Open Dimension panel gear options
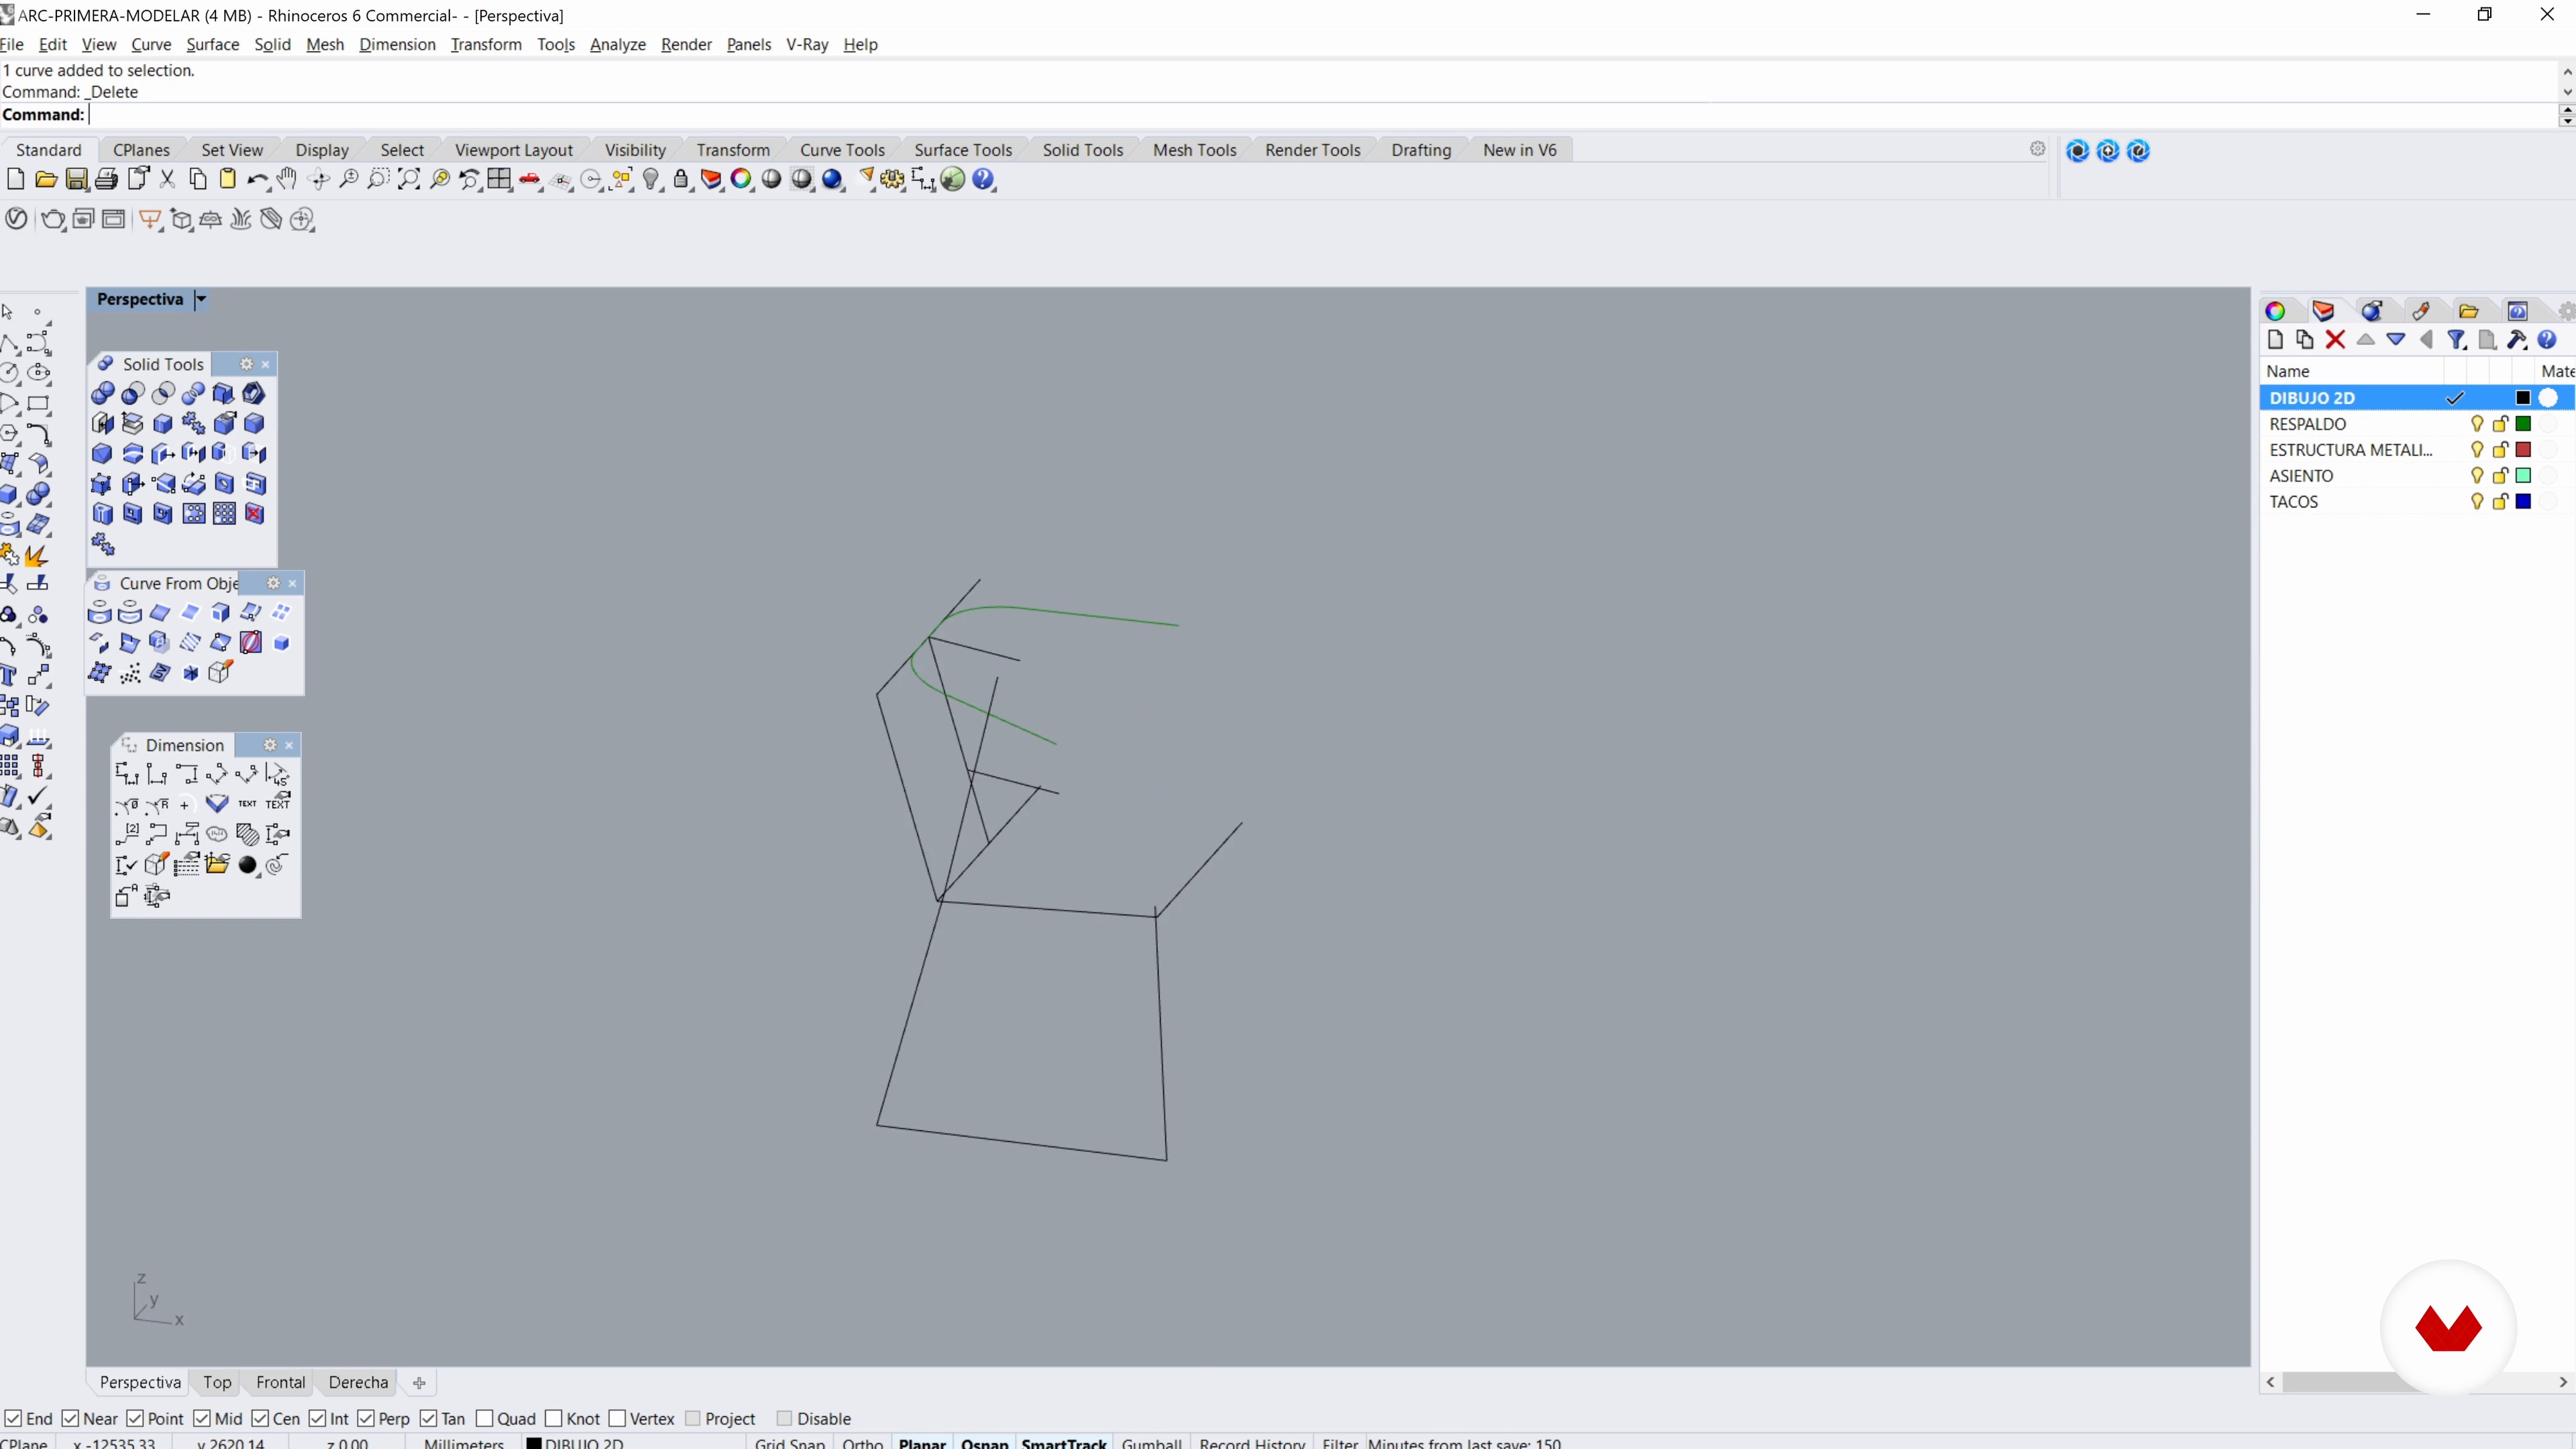Image resolution: width=2576 pixels, height=1449 pixels. (x=269, y=745)
